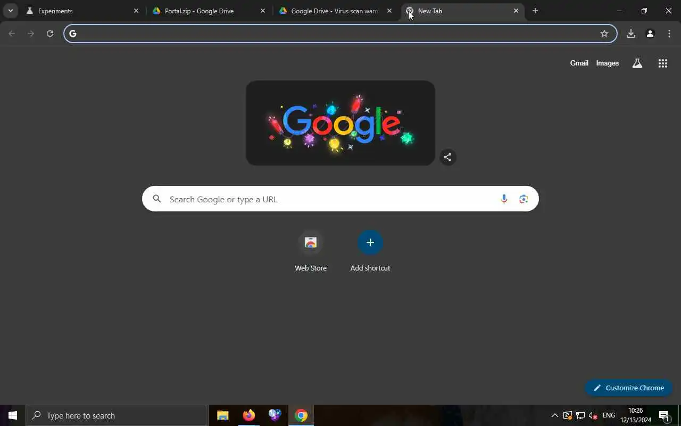
Task: Open the Gmail link
Action: pos(579,63)
